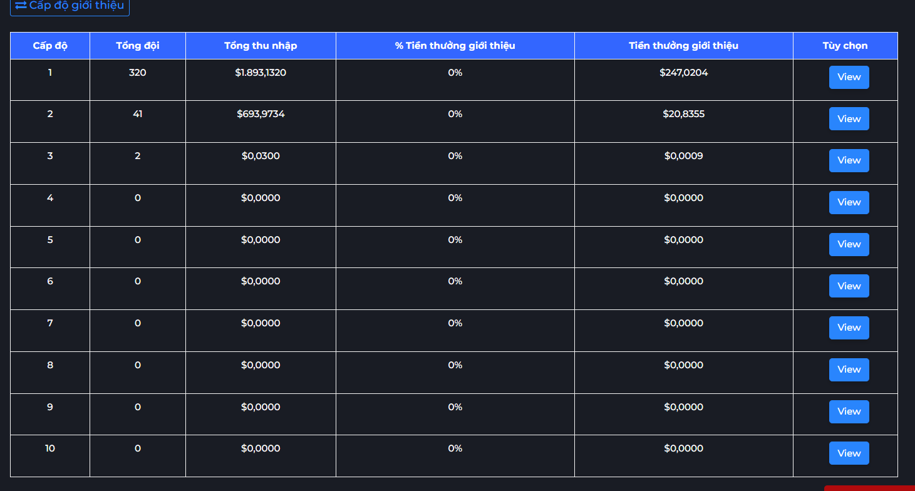Select the Tiền thưởng giới thiệu column header
Image resolution: width=915 pixels, height=491 pixels.
[x=683, y=46]
